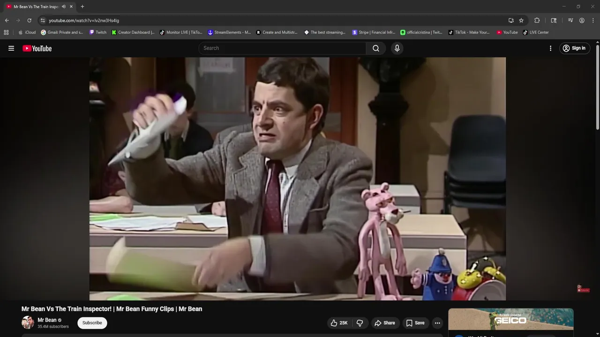Viewport: 600px width, 337px height.
Task: Open the officialcristina Twitch bookmark
Action: pos(421,32)
